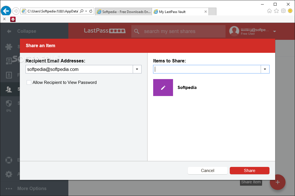
Task: Open the browser Tools gear icon
Action: [x=283, y=11]
